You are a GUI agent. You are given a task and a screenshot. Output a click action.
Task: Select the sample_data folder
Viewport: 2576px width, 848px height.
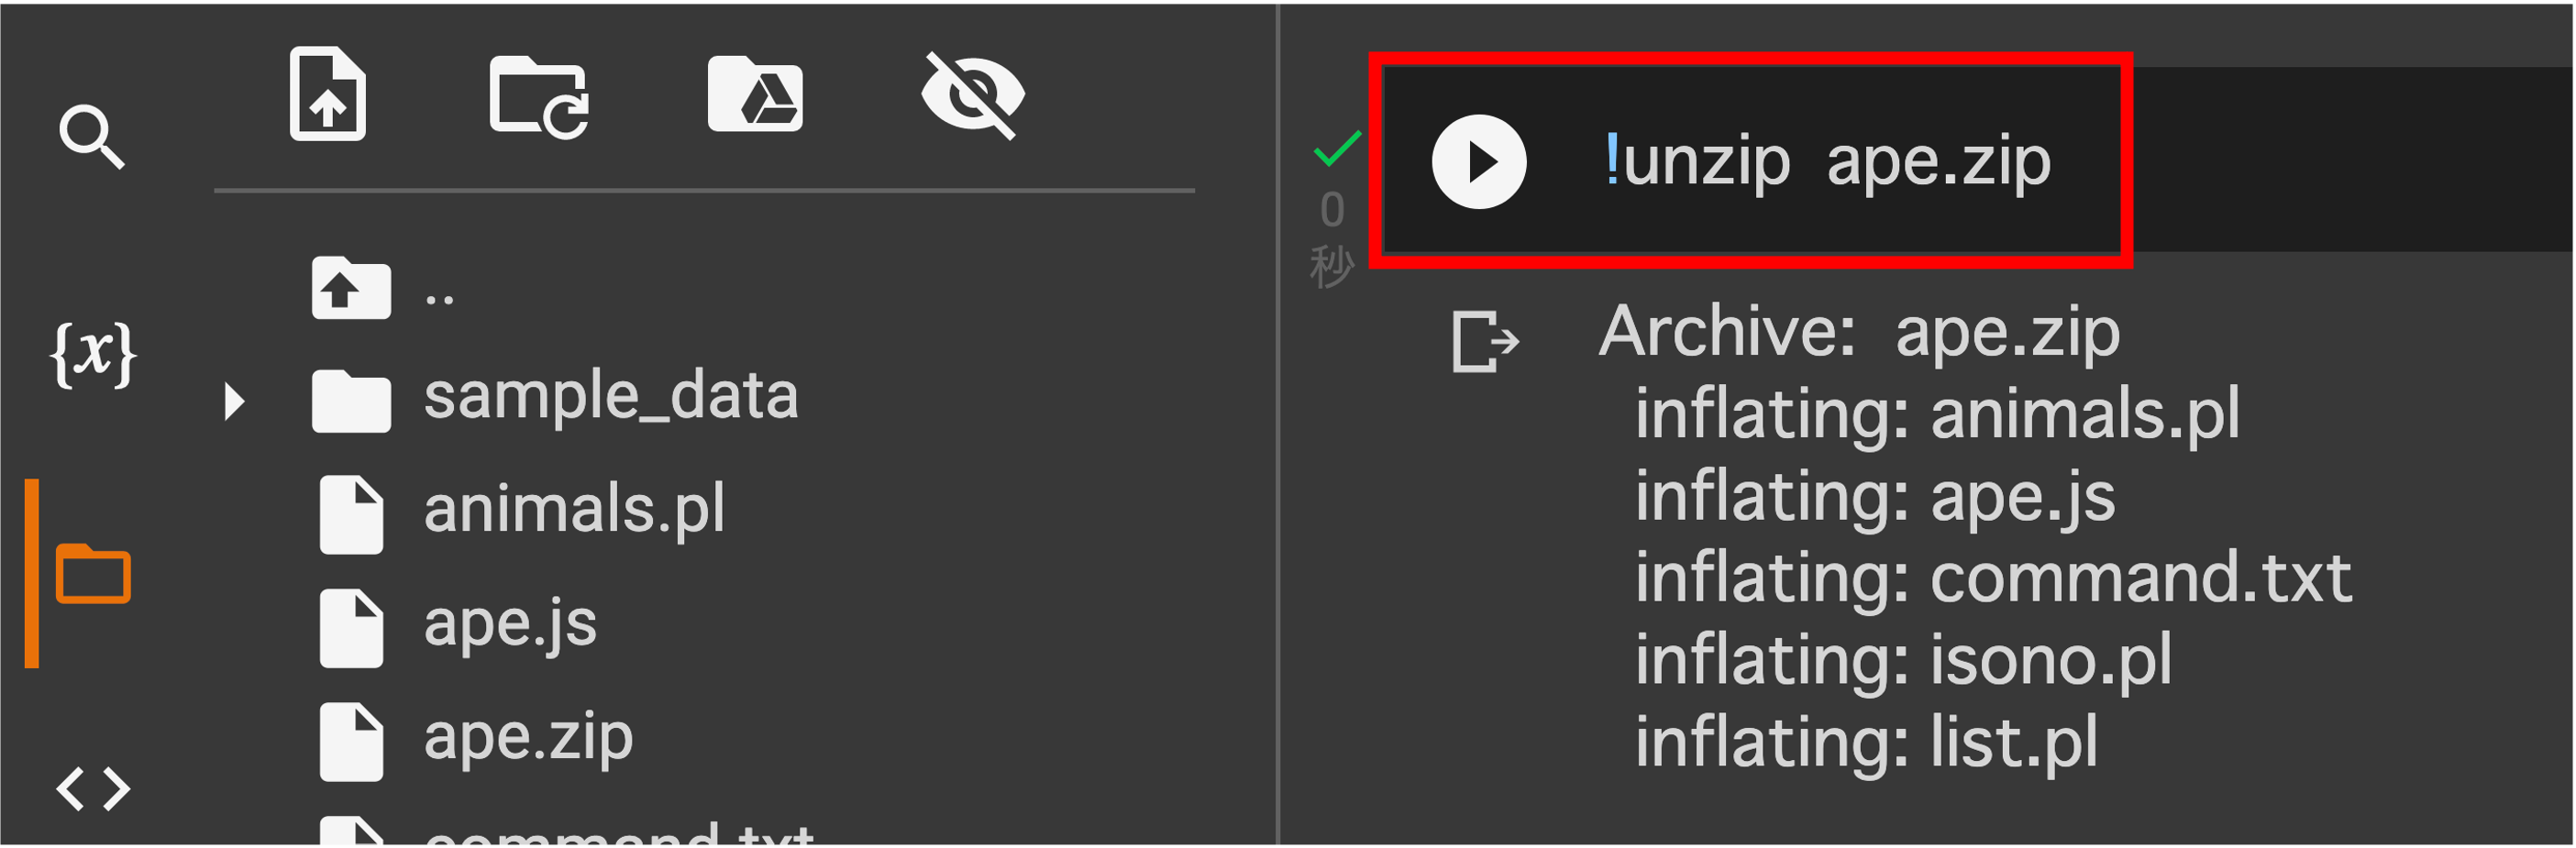(x=611, y=398)
